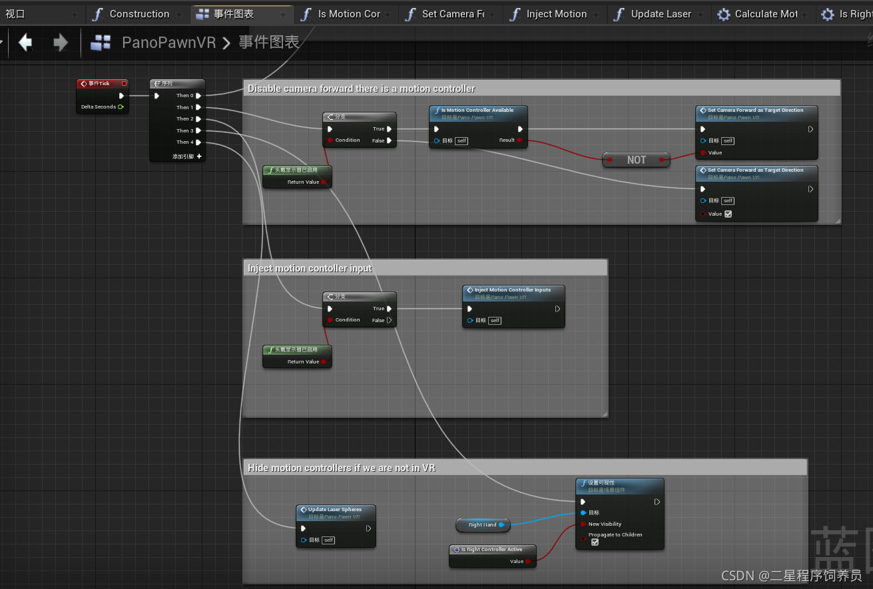
Task: Go back with the left navigation arrow
Action: pyautogui.click(x=25, y=43)
